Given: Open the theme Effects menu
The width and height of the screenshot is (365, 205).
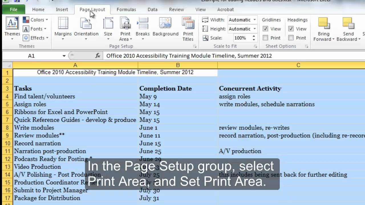Looking at the screenshot, I should click(35, 38).
